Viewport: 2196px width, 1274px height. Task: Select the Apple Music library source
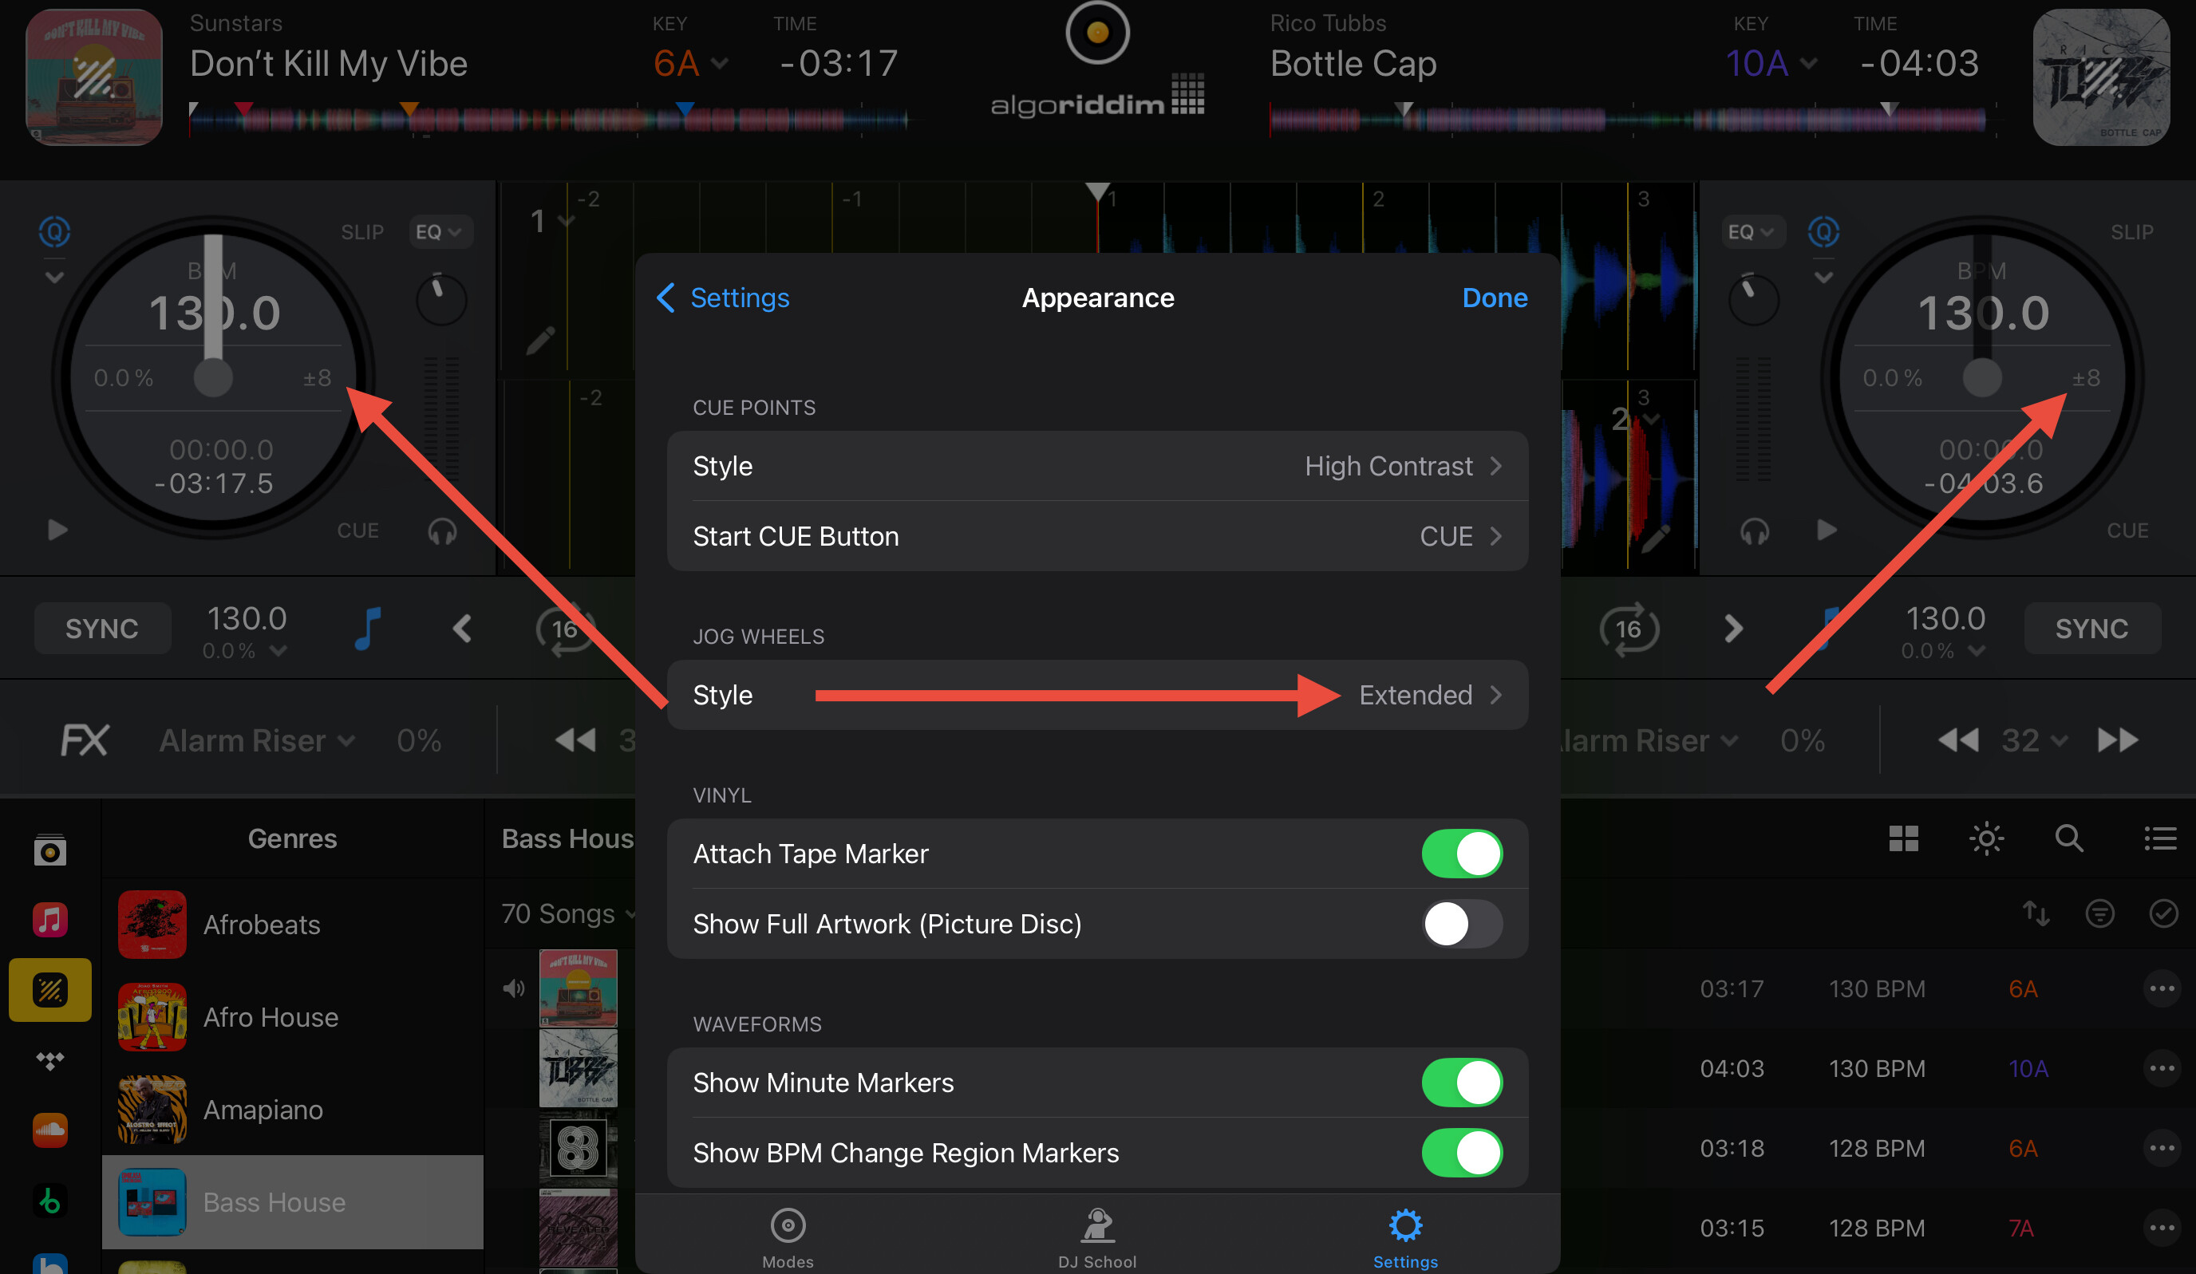(x=49, y=919)
